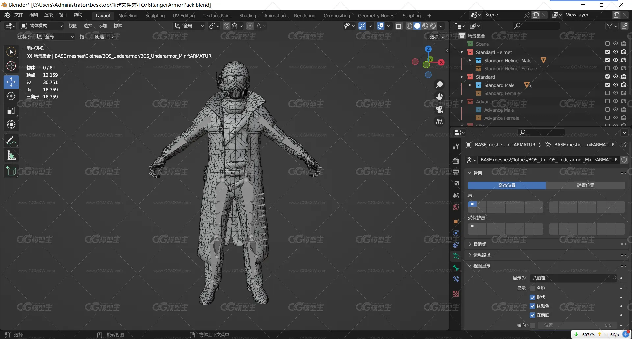Click the pan view hand icon
This screenshot has height=339, width=632.
(x=439, y=97)
